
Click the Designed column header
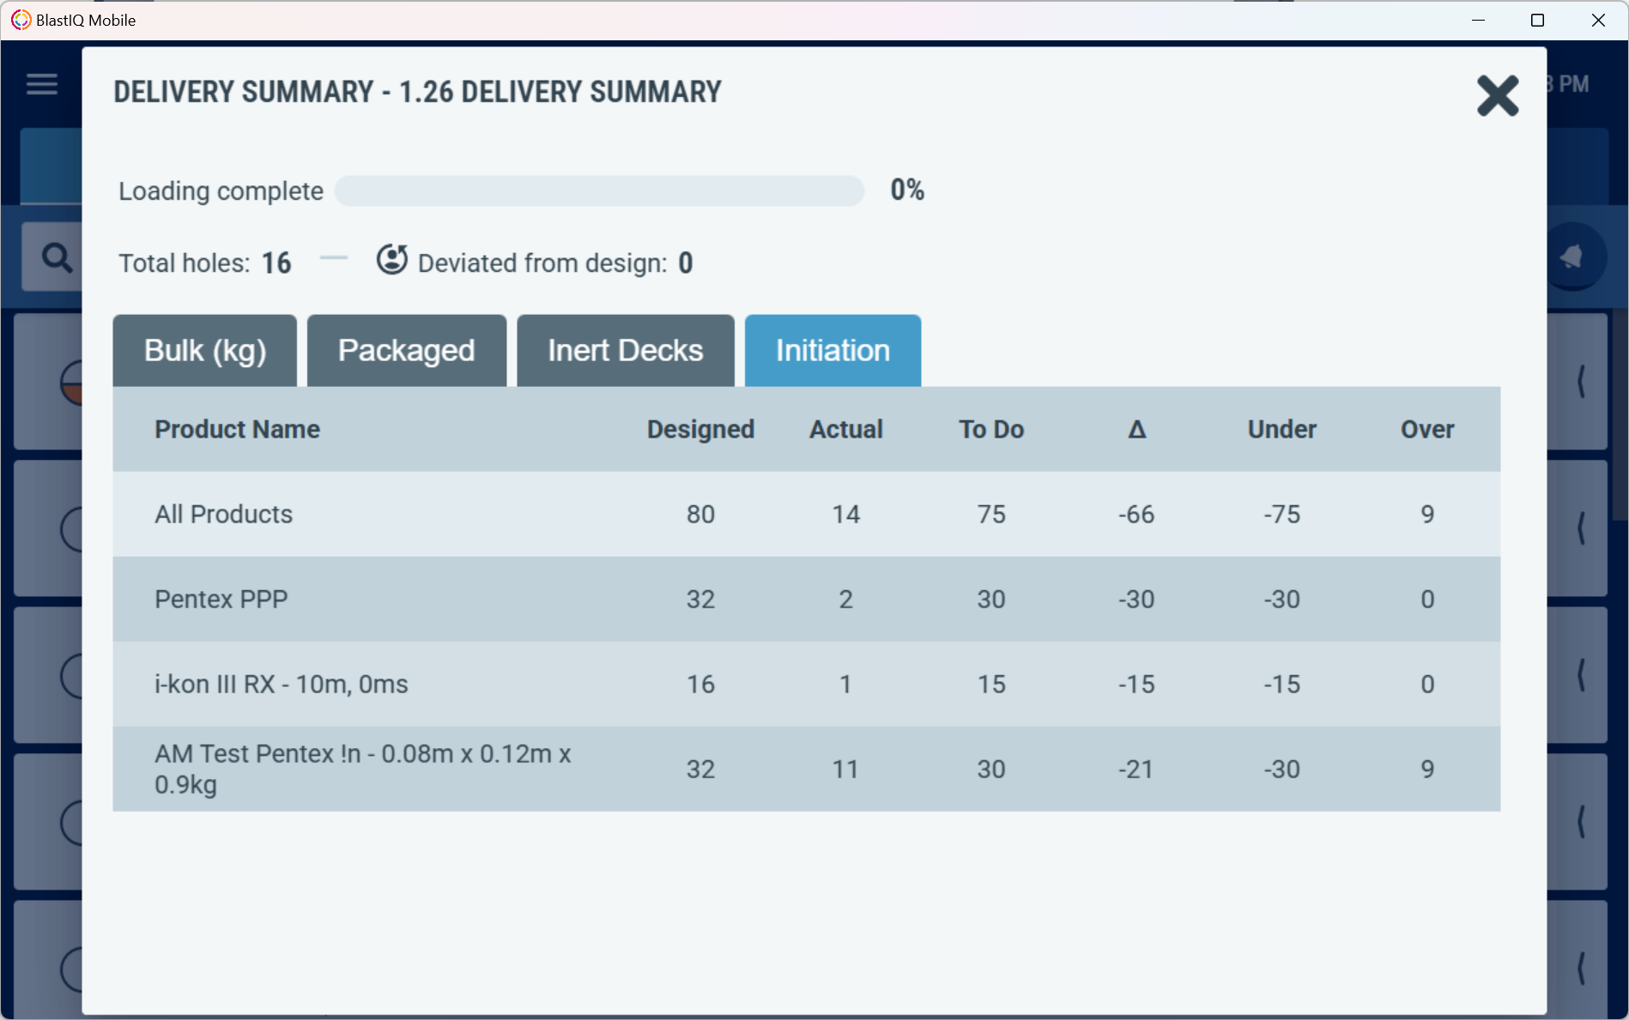pos(700,429)
